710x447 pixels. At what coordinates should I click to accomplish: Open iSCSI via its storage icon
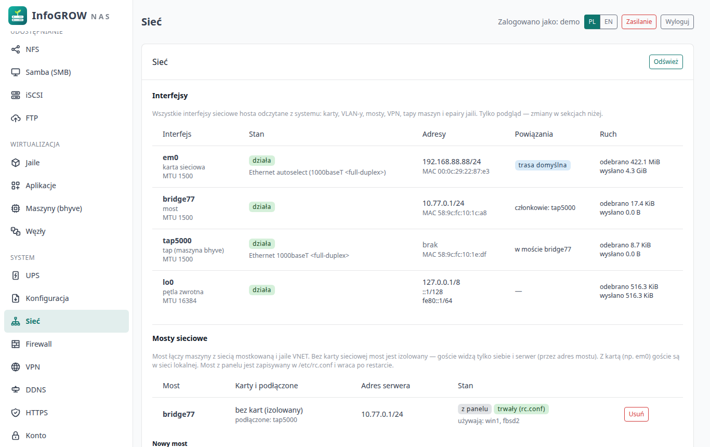(16, 95)
